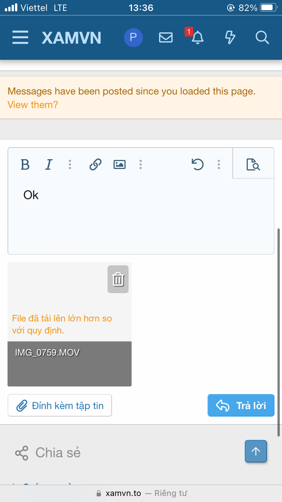Viewport: 282px width, 502px height.
Task: Insert a link with the chain icon
Action: (x=96, y=164)
